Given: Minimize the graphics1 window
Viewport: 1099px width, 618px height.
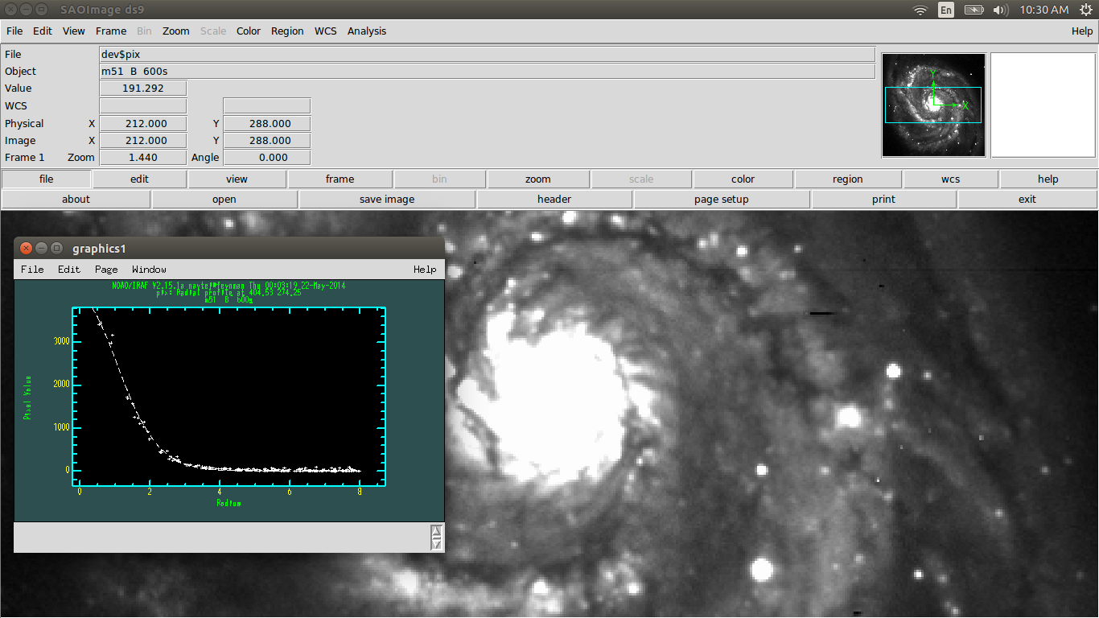Looking at the screenshot, I should point(41,249).
